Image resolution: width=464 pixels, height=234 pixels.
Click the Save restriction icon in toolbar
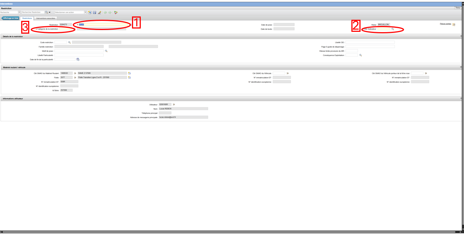pos(94,12)
